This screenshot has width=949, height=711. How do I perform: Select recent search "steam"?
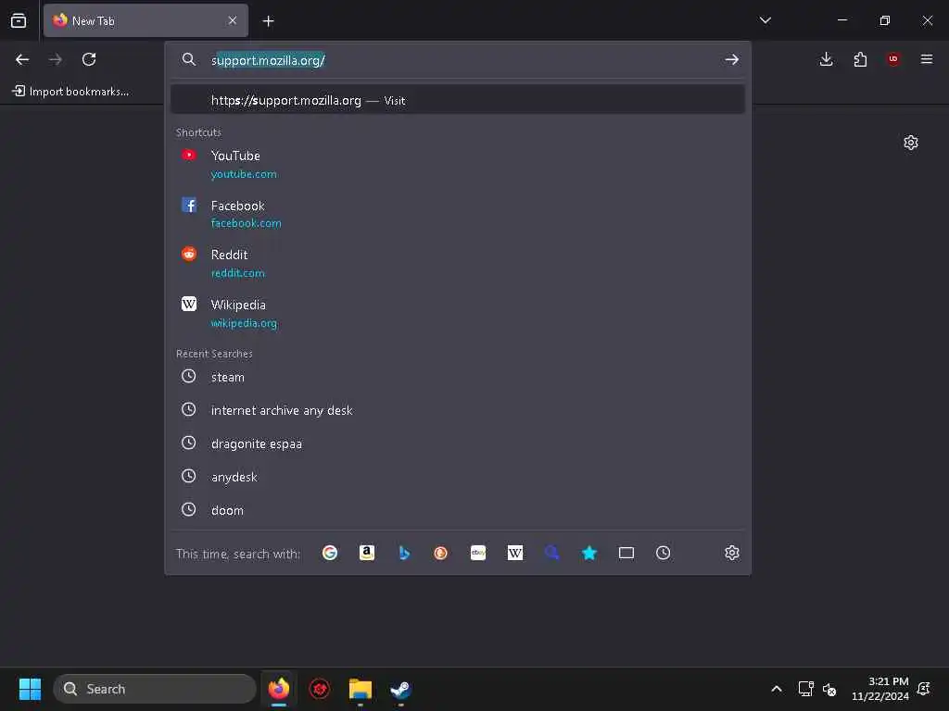458,377
